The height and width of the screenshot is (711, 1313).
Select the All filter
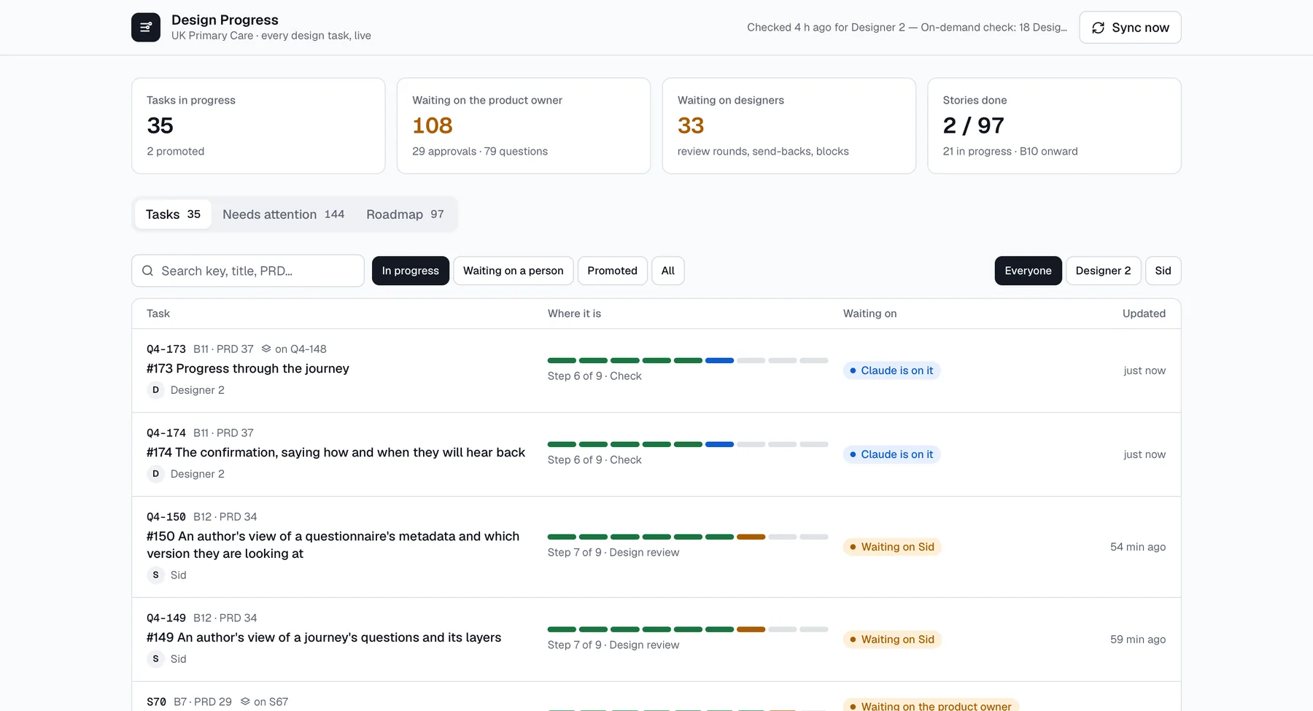point(668,271)
